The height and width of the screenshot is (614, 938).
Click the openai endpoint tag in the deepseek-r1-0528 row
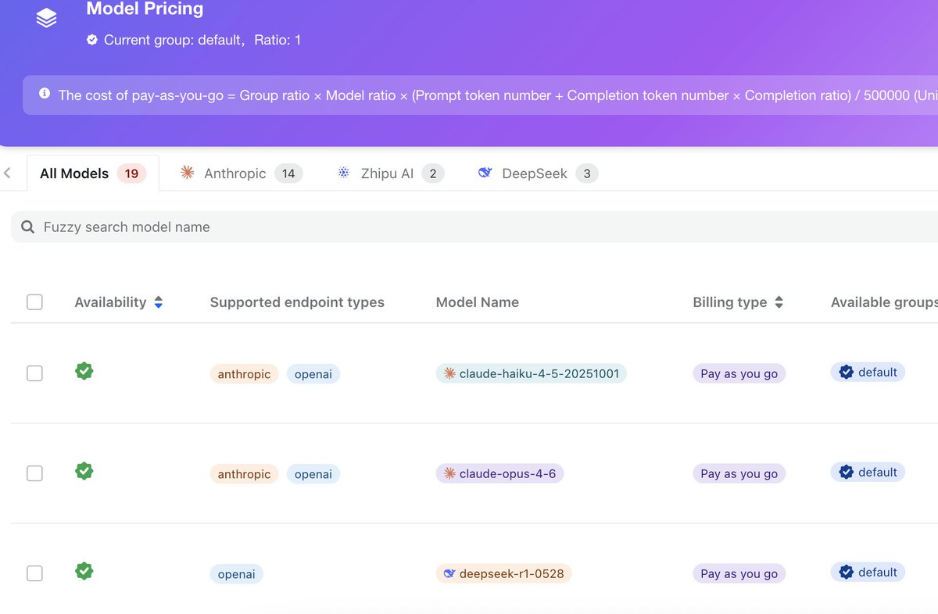237,574
